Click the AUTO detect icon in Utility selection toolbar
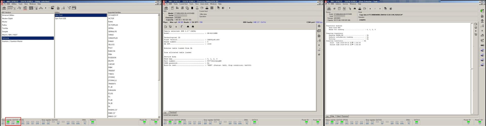This screenshot has height=126, width=486. pyautogui.click(x=31, y=8)
